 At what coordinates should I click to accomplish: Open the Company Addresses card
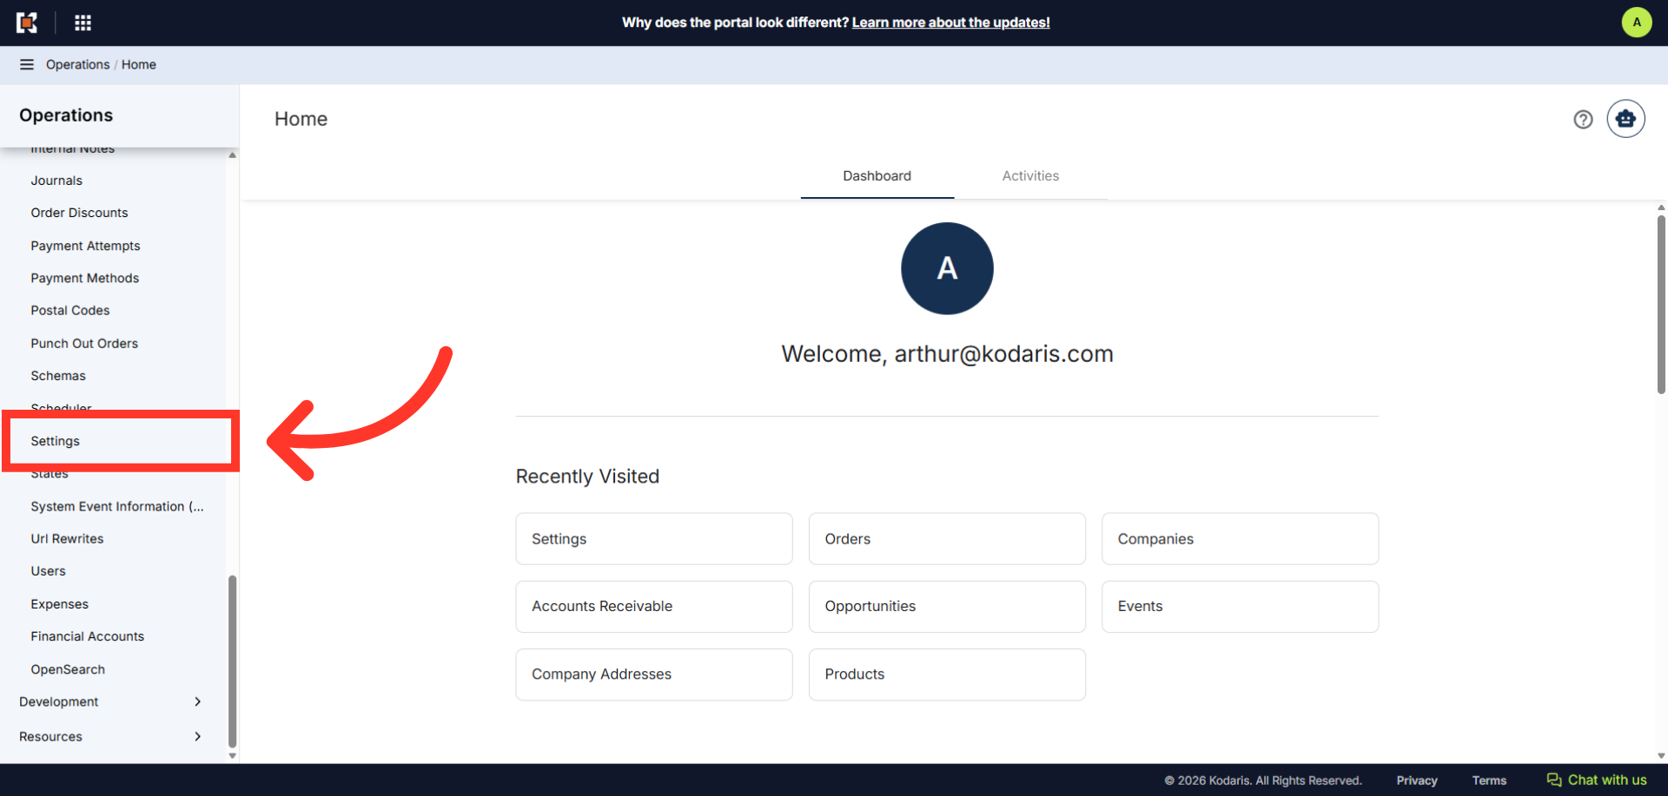click(654, 674)
